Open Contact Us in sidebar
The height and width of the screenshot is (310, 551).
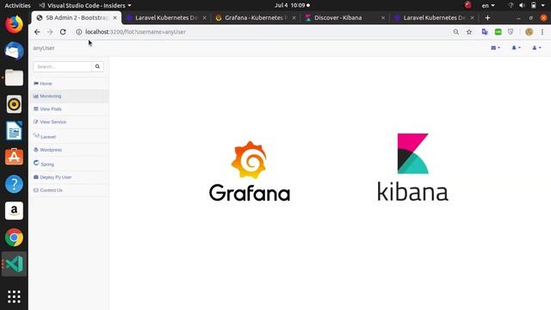point(69,190)
